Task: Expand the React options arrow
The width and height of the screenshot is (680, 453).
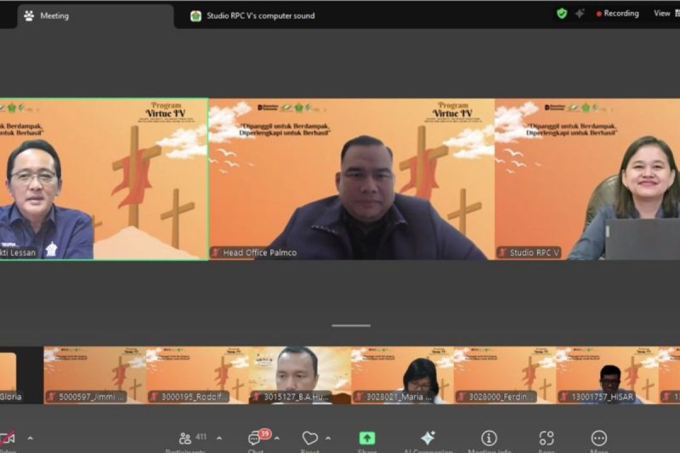Action: [328, 438]
